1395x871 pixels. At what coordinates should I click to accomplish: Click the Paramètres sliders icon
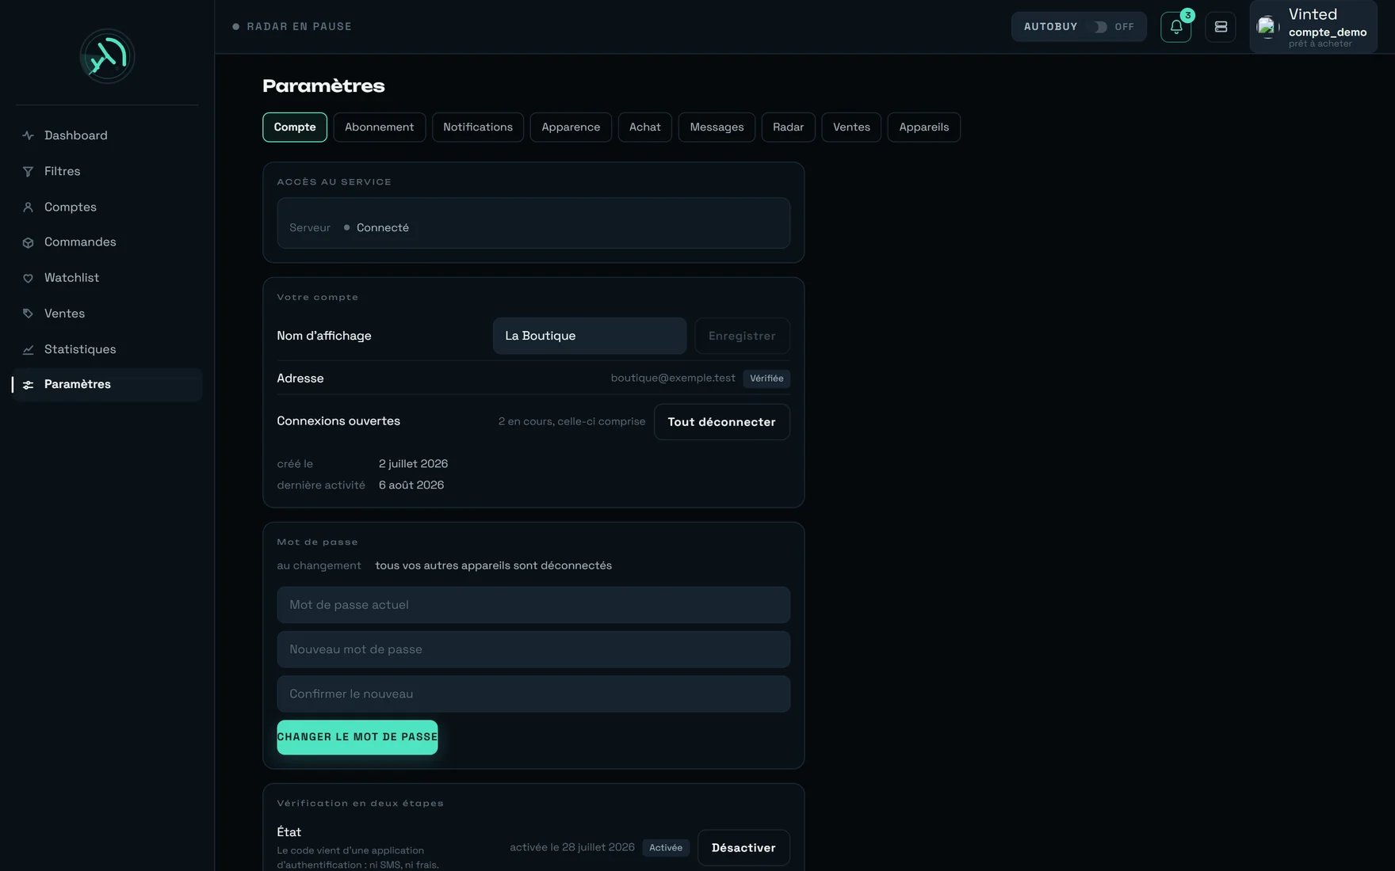click(x=28, y=385)
